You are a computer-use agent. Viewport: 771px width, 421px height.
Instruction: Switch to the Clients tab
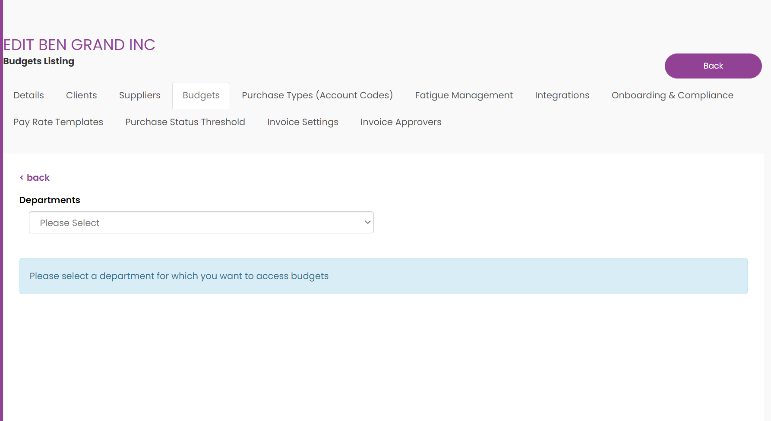point(81,95)
